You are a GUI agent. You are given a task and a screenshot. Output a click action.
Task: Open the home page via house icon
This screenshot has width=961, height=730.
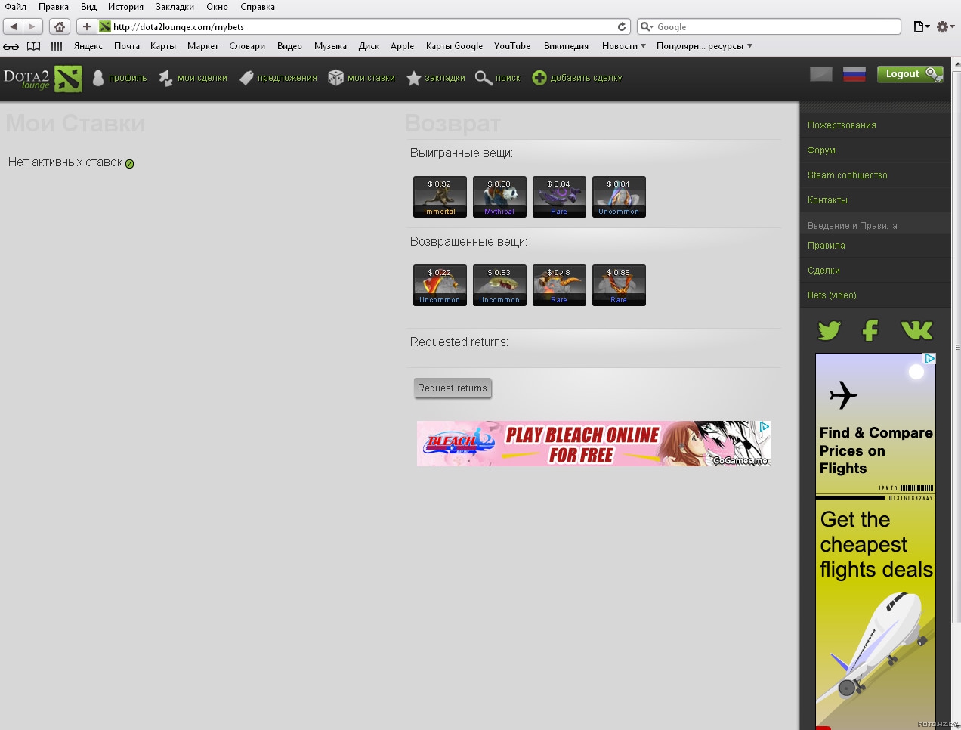tap(60, 26)
